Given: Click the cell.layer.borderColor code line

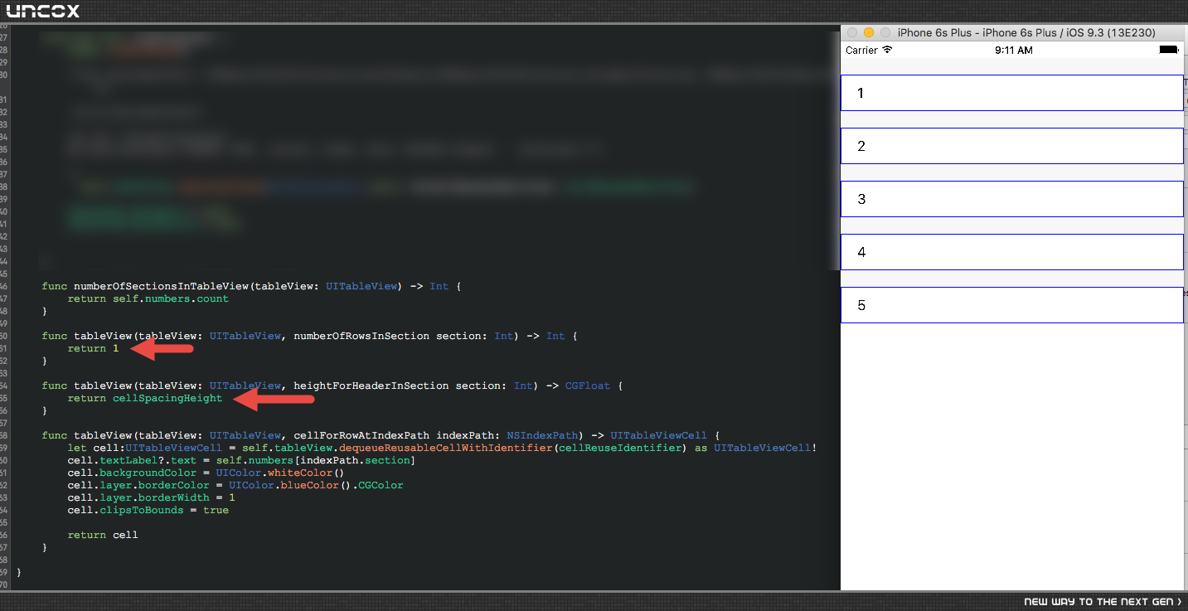Looking at the screenshot, I should click(x=235, y=485).
